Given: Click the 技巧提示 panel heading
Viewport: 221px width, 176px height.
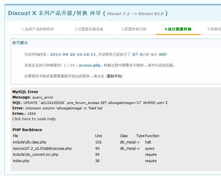Looking at the screenshot, I should click(x=20, y=43).
